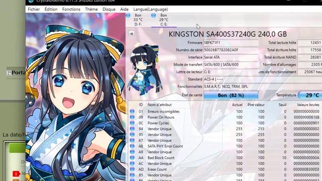Click the status icon of attribute 95 row
The height and width of the screenshot is (181, 322).
pyautogui.click(x=132, y=135)
